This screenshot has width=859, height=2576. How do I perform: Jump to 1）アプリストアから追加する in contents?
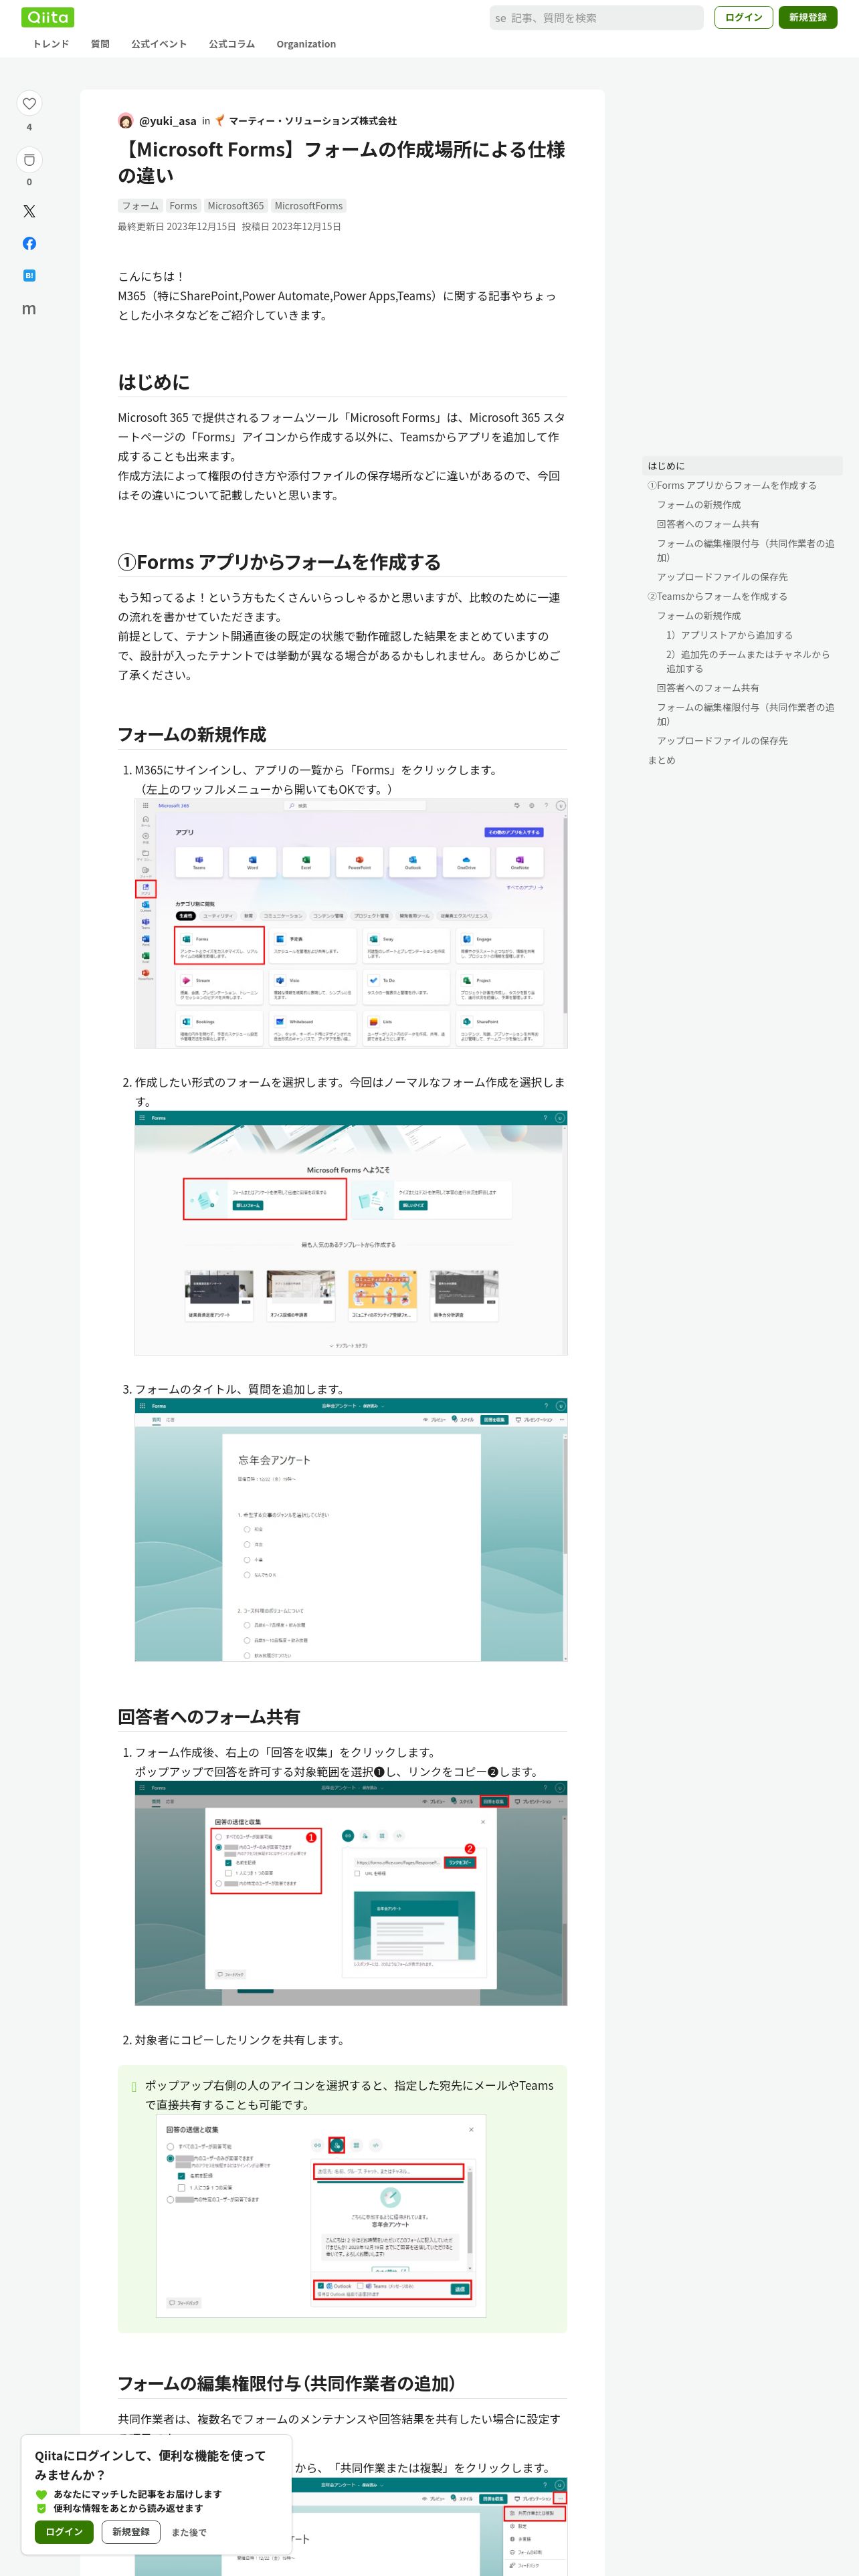coord(730,635)
